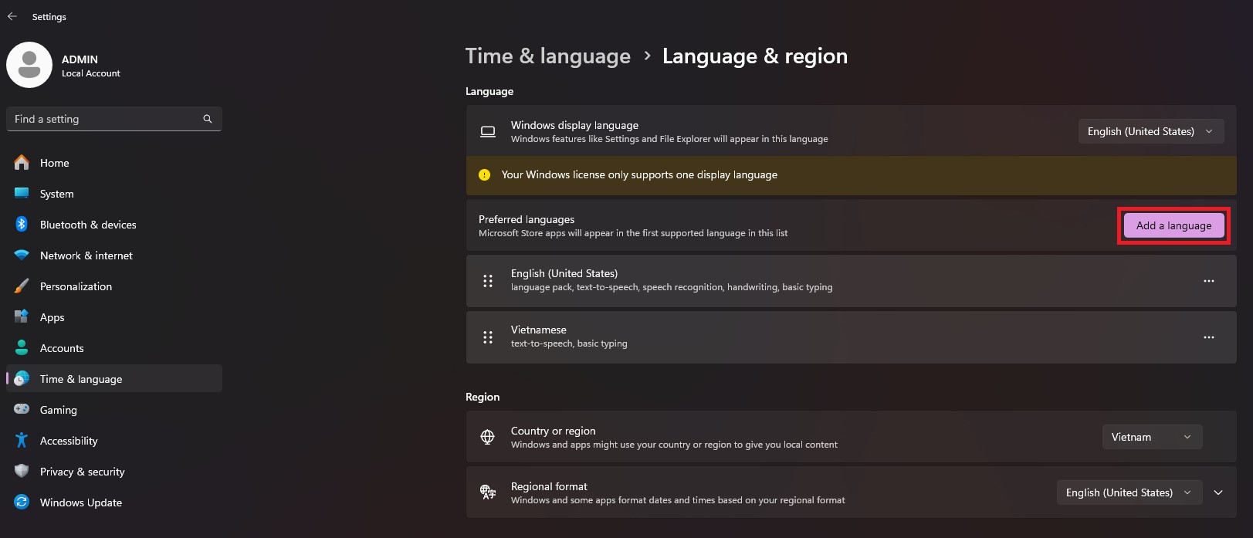The image size is (1253, 538).
Task: Click the Apps icon in sidebar
Action: coord(22,317)
